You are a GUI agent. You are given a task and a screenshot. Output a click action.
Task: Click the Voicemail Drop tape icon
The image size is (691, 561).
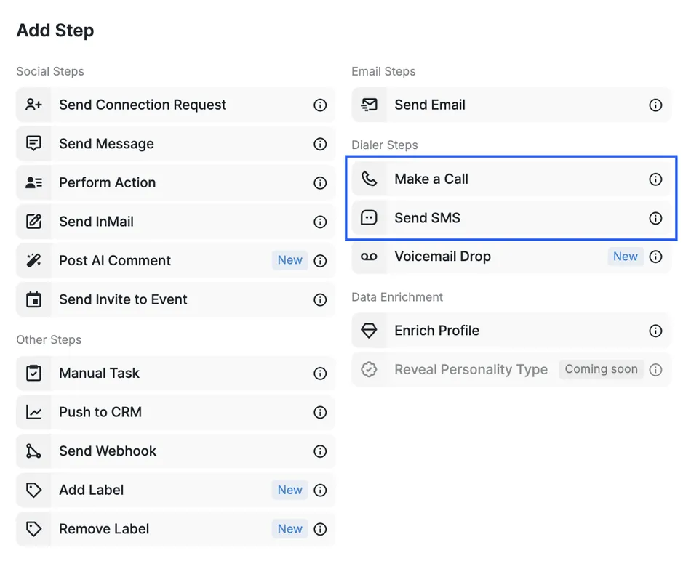(x=369, y=257)
